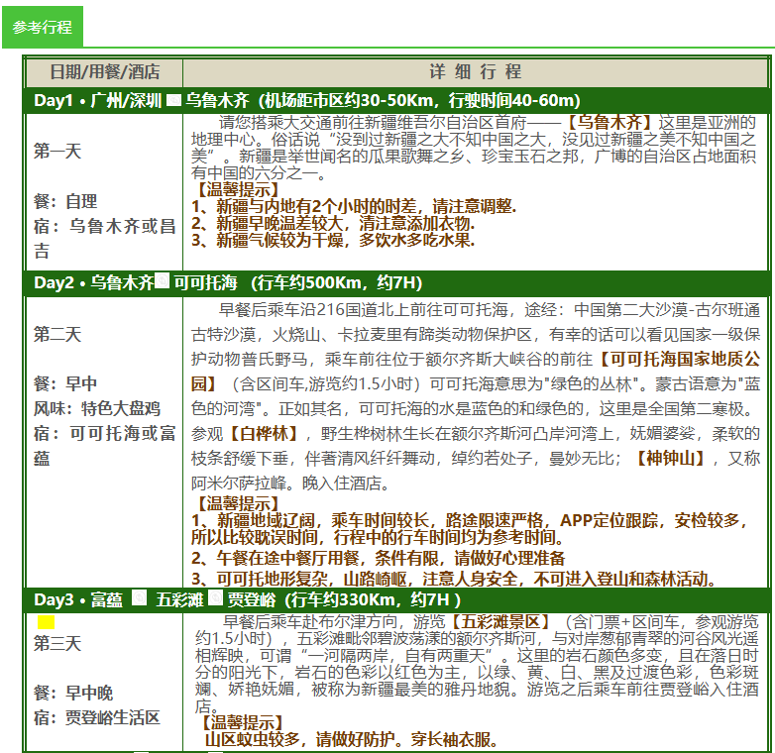Click tip 可可托地形复杂，山路崎岖

point(454,579)
